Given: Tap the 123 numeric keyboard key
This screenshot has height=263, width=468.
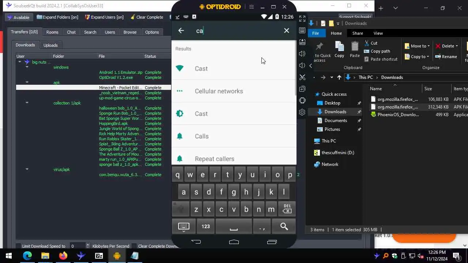Looking at the screenshot, I should click(x=205, y=226).
